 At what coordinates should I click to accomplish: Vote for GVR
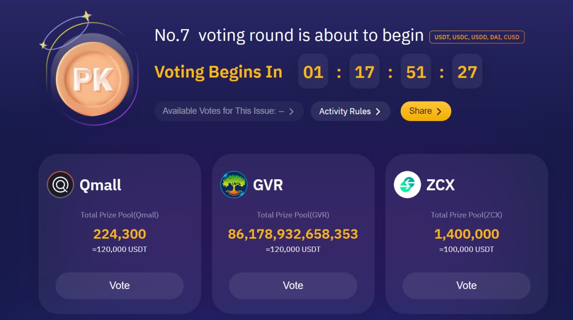[x=293, y=285]
